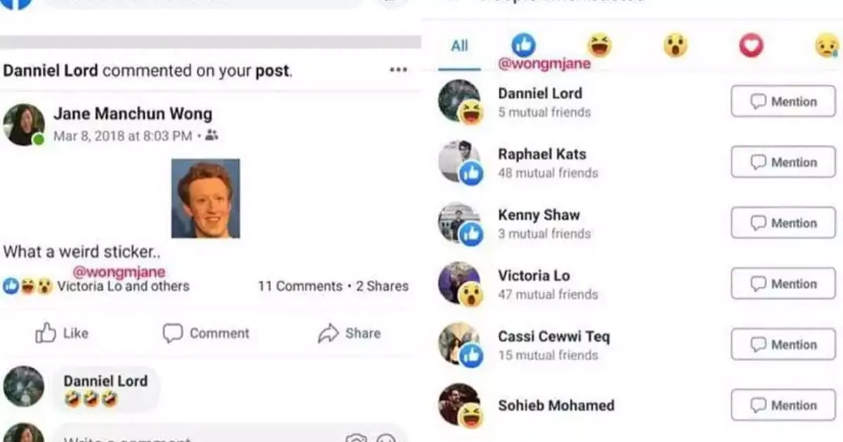
Task: Click the Comment button under the post
Action: [x=206, y=333]
